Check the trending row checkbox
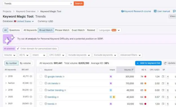 41,97
